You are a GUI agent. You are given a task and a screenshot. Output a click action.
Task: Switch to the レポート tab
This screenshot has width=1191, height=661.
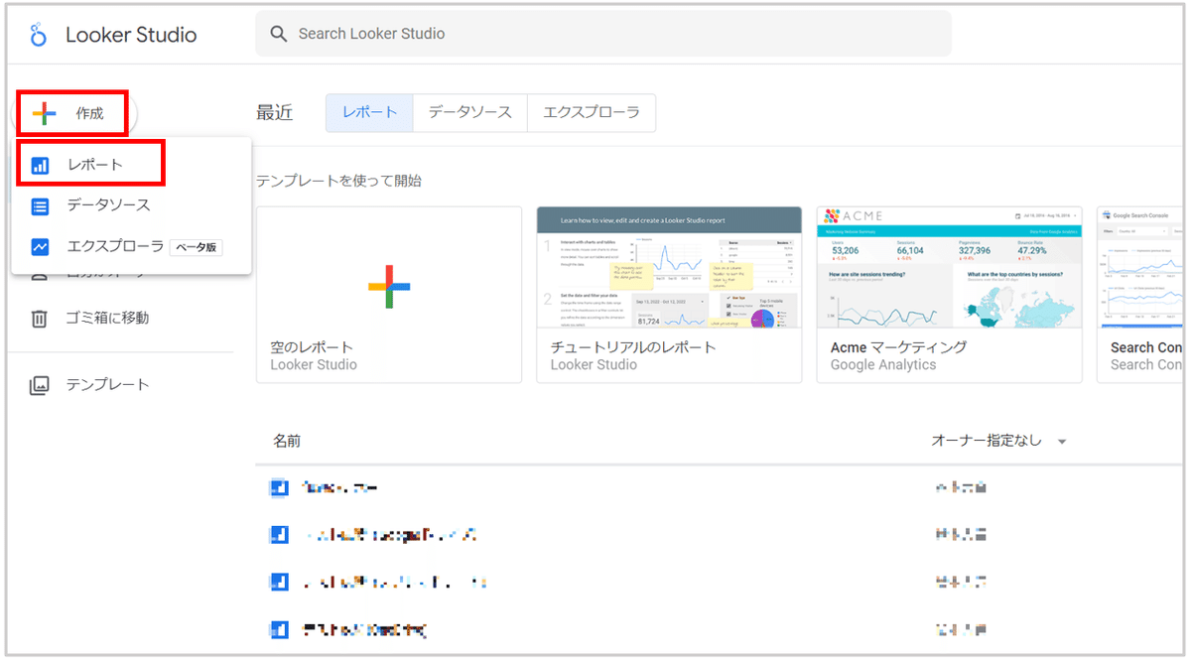pos(369,112)
